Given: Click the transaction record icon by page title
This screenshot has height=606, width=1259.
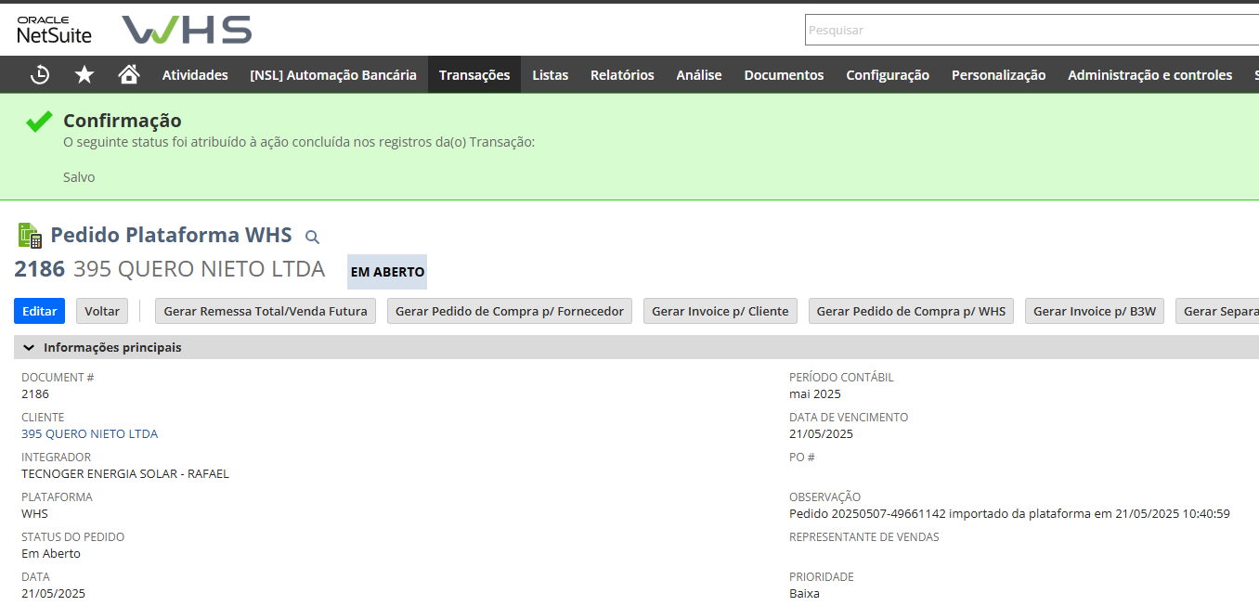Looking at the screenshot, I should [x=30, y=236].
